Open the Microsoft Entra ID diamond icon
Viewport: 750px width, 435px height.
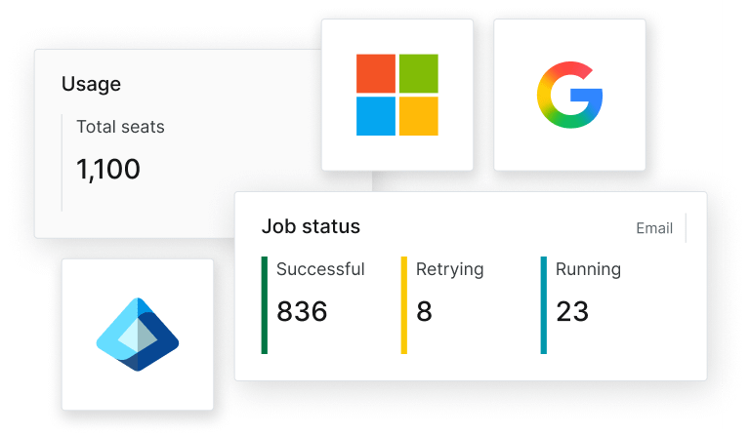(138, 335)
